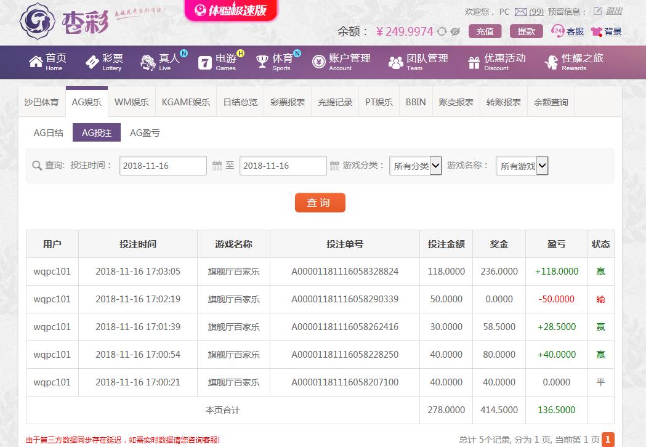This screenshot has width=646, height=447.
Task: Open the (99) messages link
Action: 536,12
